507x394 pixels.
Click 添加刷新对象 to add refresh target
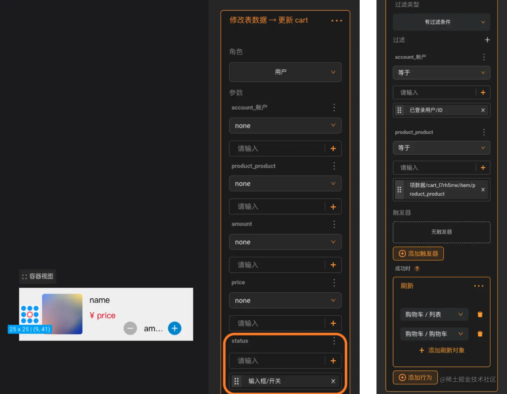442,350
